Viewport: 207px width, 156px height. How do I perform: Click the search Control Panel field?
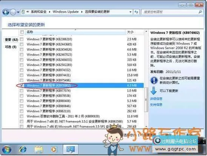pos(170,12)
